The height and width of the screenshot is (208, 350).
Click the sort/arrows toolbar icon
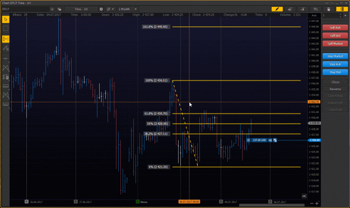click(x=302, y=9)
